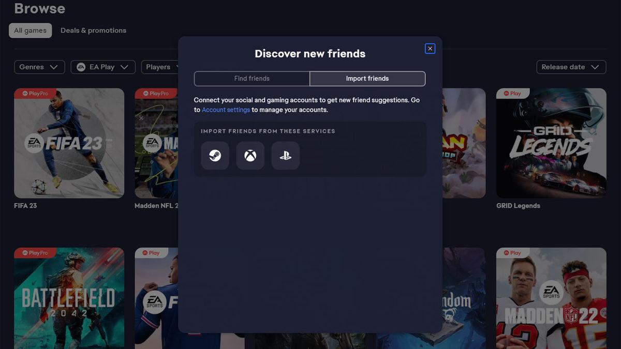
Task: Open the Genres dropdown
Action: 39,67
